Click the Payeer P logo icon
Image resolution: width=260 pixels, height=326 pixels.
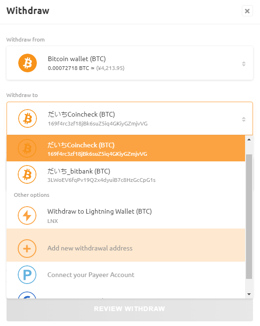tap(27, 275)
